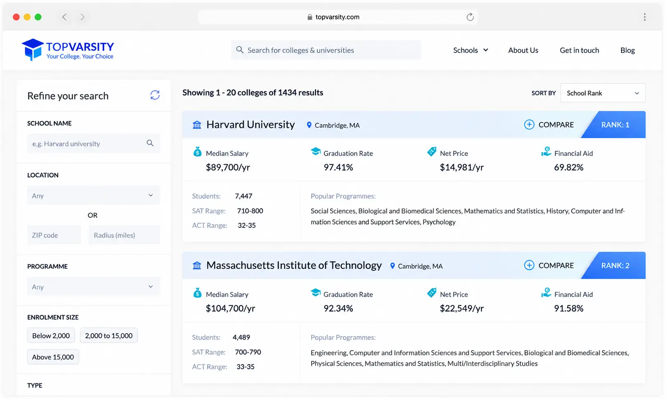
Task: Click the plus icon to compare MIT
Action: tap(529, 265)
